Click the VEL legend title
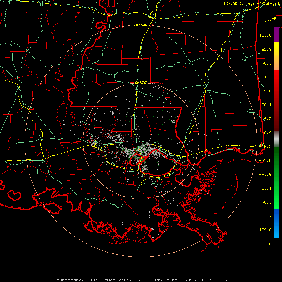 (275, 19)
